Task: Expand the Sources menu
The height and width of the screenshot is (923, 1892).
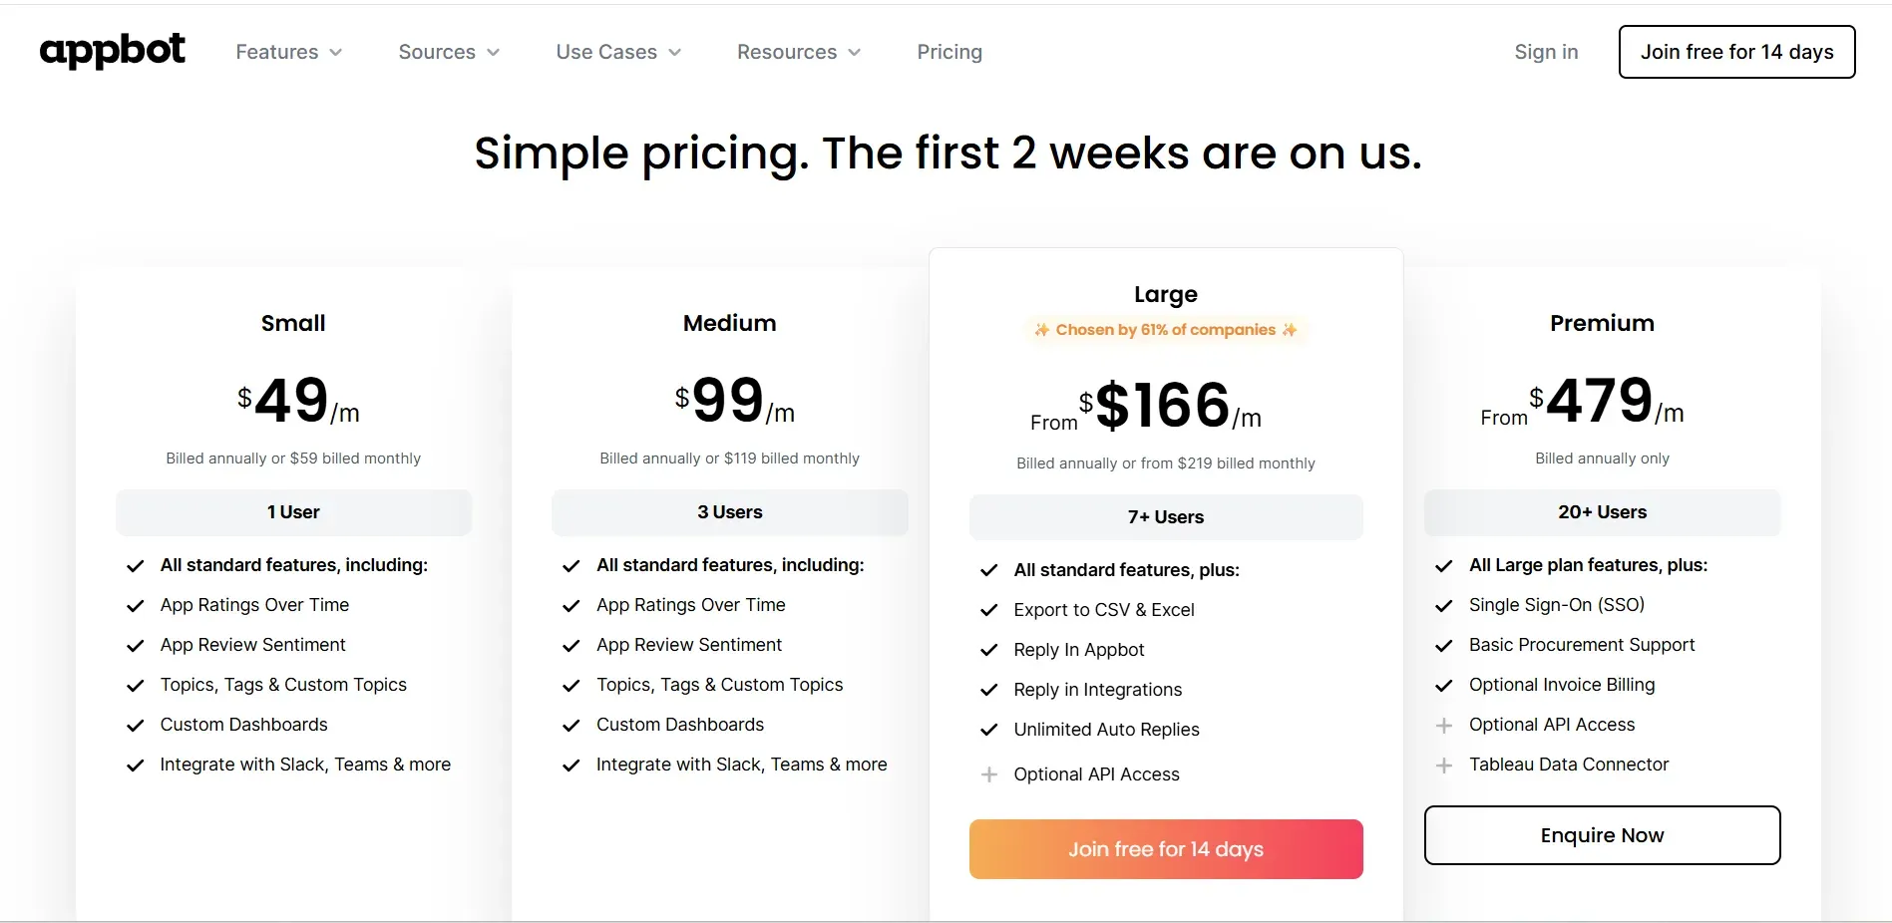Action: click(x=448, y=52)
